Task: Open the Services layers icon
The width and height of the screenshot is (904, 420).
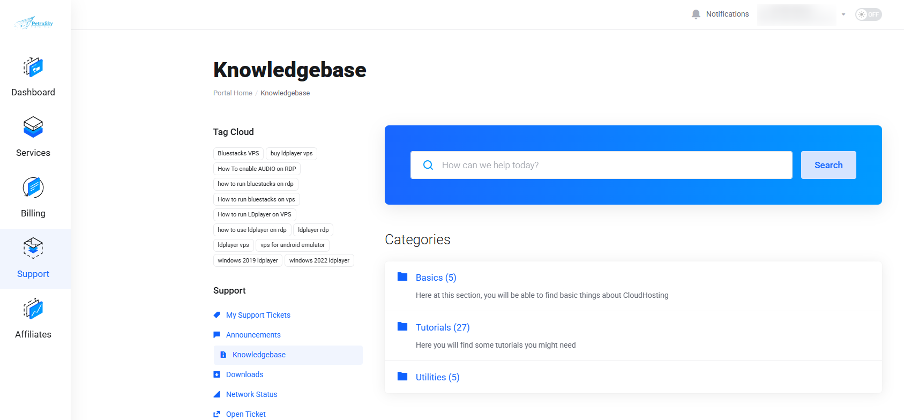Action: coord(33,127)
